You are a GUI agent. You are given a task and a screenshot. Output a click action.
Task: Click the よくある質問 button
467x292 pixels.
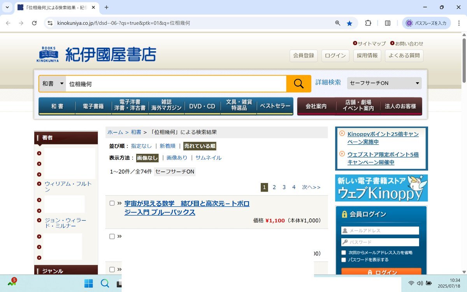(404, 56)
